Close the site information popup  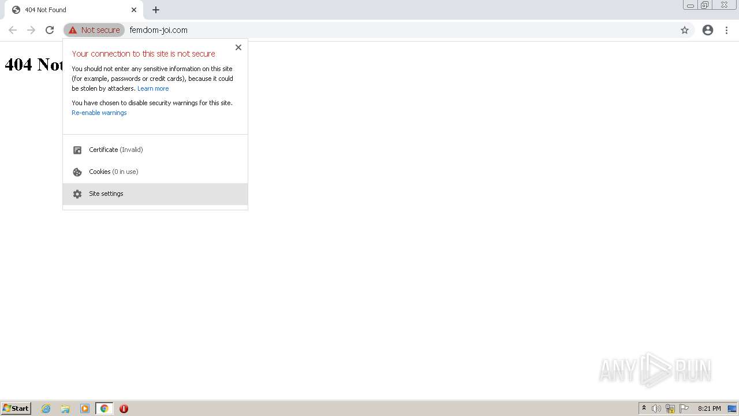pos(238,47)
